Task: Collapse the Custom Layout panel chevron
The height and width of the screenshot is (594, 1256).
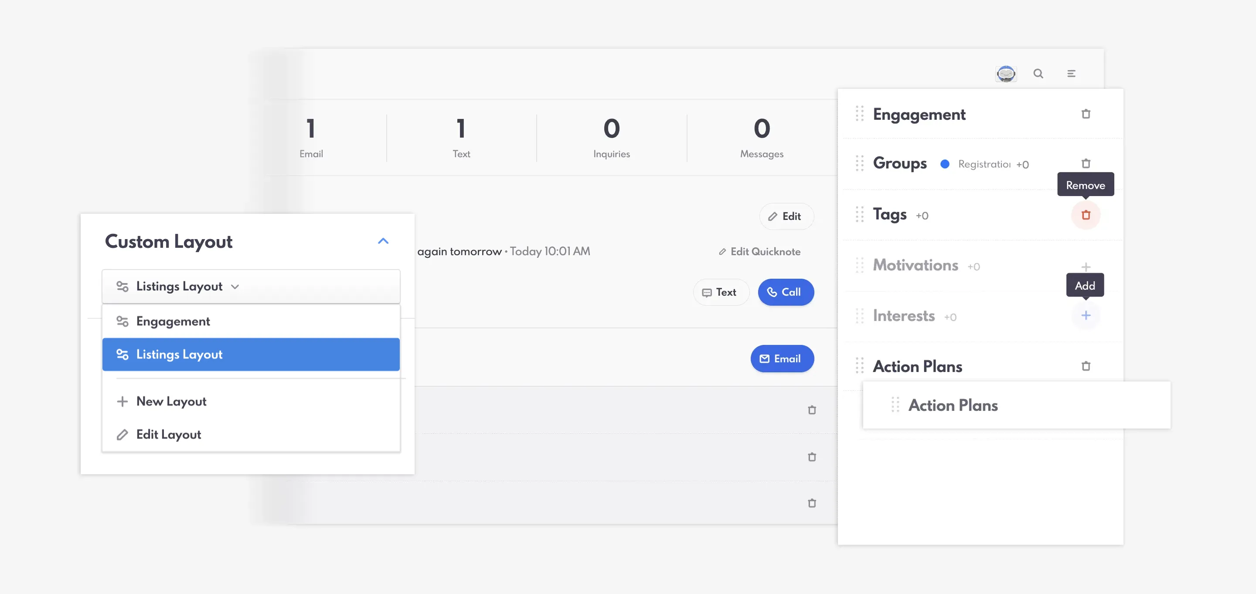Action: click(383, 241)
